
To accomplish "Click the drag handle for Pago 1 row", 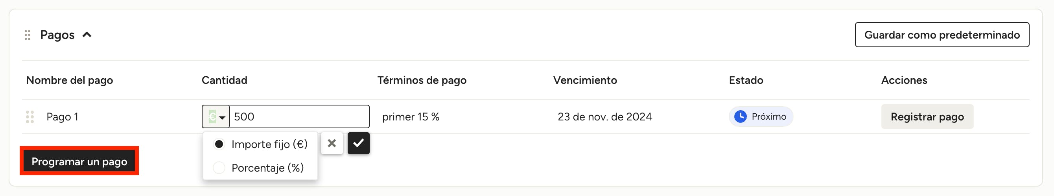I will point(30,117).
